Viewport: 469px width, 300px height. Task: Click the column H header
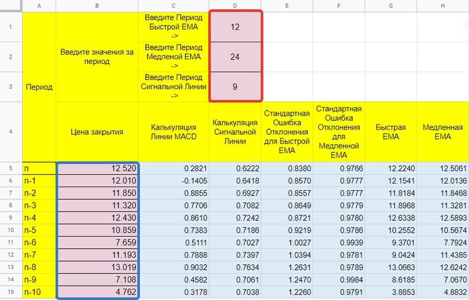pyautogui.click(x=443, y=6)
